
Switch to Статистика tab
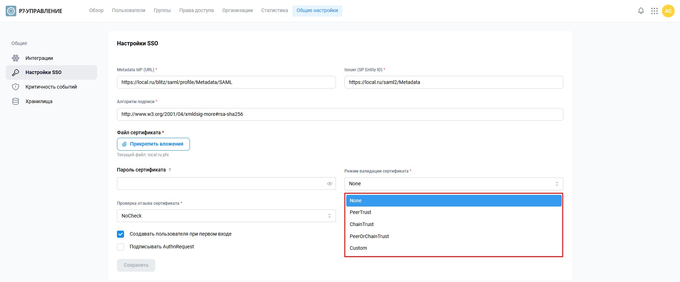point(275,11)
